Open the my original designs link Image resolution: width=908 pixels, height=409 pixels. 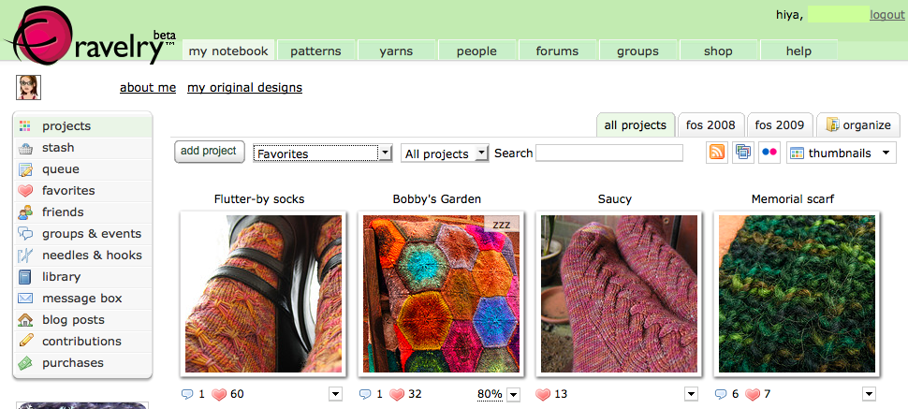click(244, 87)
